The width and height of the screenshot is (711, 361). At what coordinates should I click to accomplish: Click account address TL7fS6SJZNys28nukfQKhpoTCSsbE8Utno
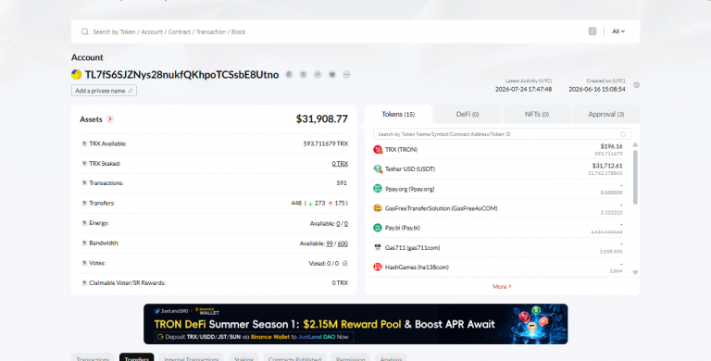(181, 74)
